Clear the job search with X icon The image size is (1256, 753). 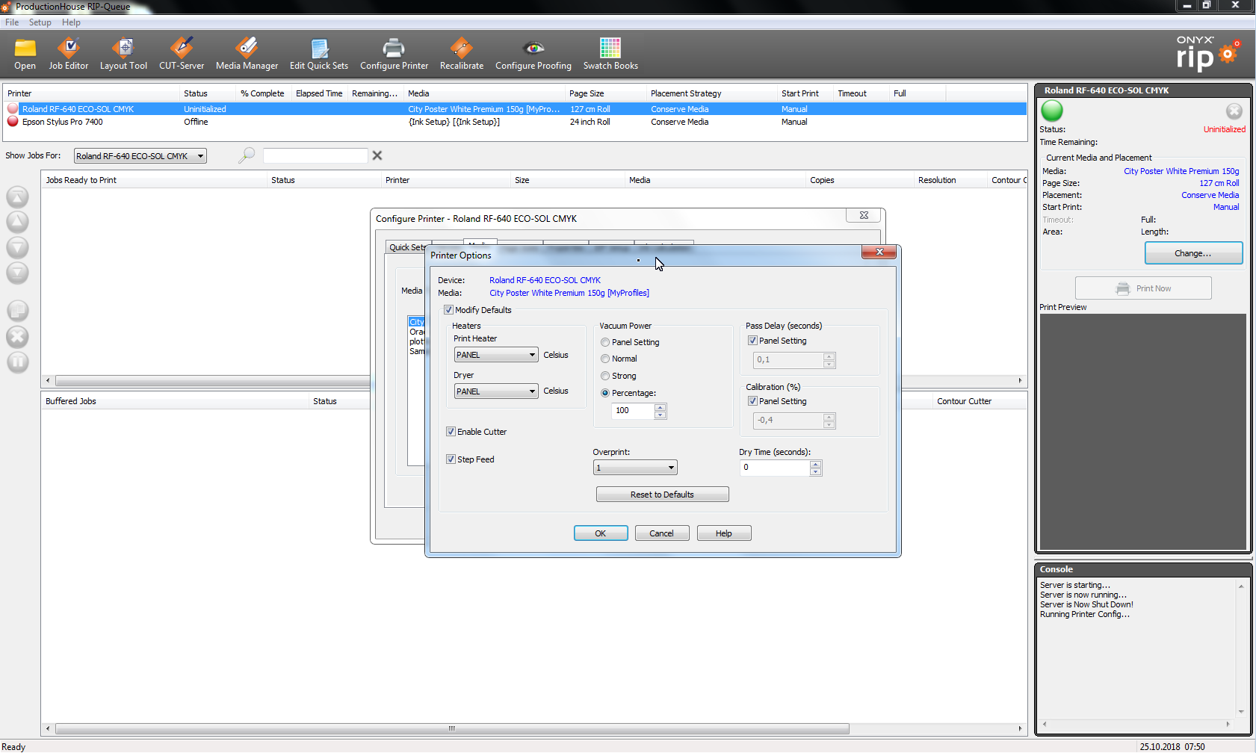[x=377, y=155]
